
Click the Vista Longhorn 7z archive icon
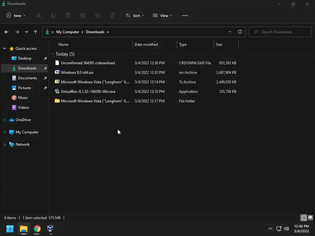point(57,82)
